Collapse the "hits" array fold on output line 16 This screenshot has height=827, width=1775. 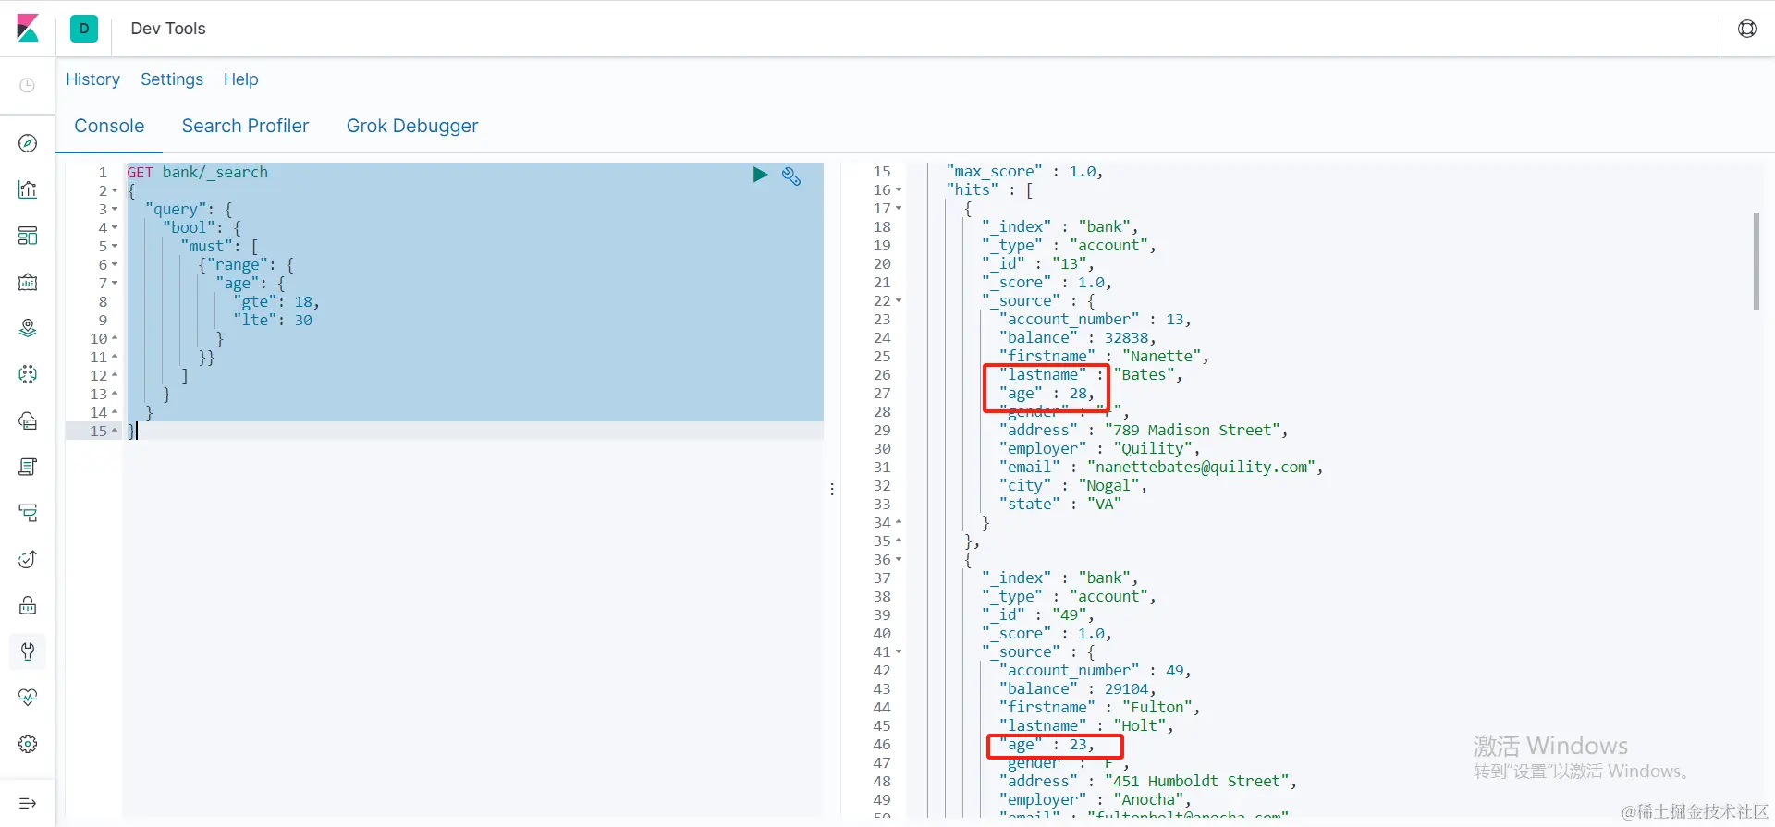(x=899, y=190)
